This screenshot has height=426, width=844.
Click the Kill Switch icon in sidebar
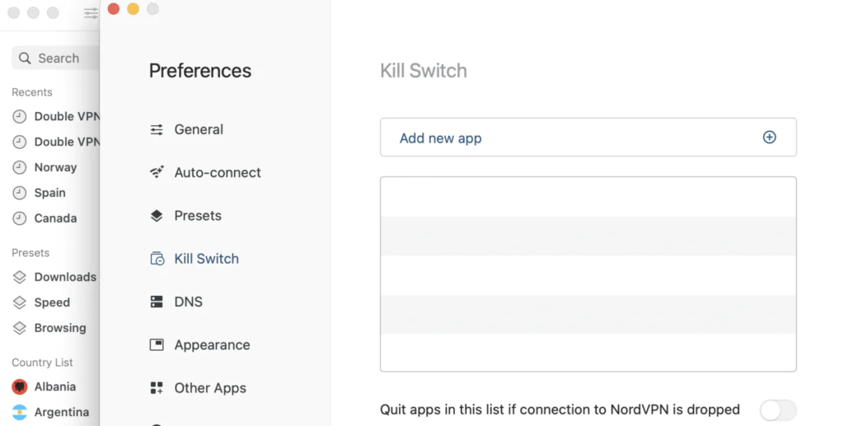157,259
